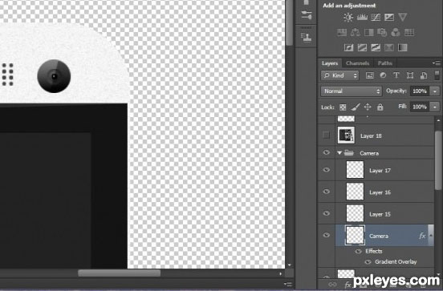Click the lock all icon
This screenshot has width=443, height=291.
pos(380,107)
